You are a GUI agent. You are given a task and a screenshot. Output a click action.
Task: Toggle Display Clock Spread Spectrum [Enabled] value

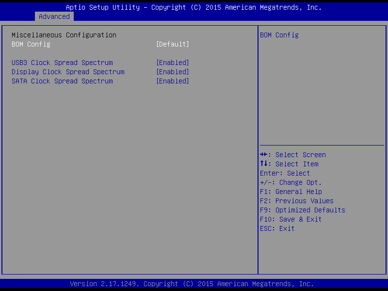172,72
